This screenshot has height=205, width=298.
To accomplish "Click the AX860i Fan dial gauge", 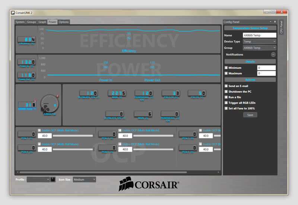I will coord(50,104).
